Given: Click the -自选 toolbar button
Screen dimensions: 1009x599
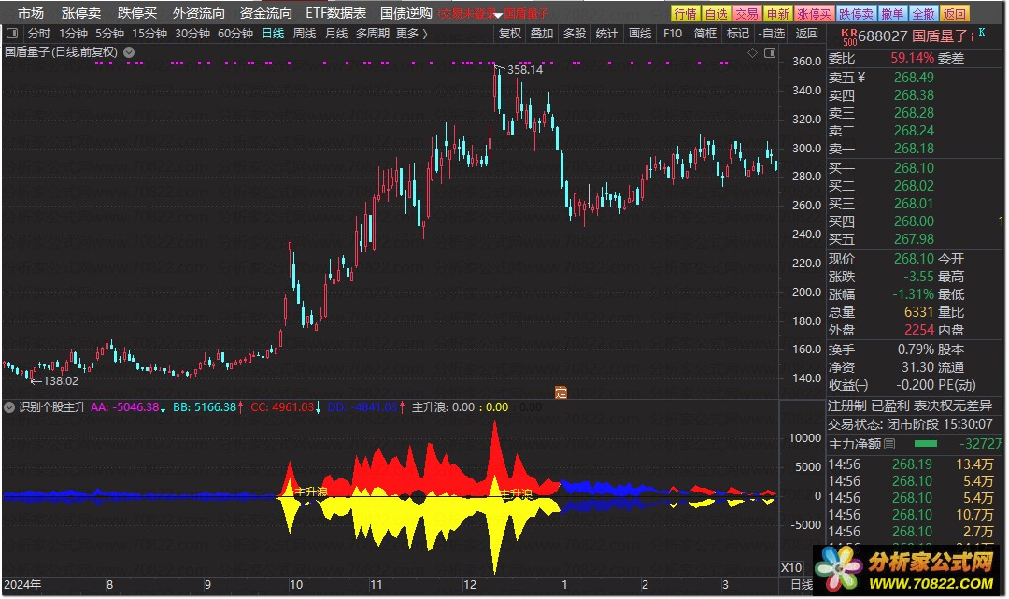Looking at the screenshot, I should coord(772,33).
